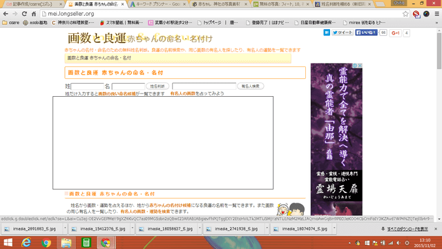Viewport: 442px width, 249px height.
Task: Switch to 無料の写真 tab
Action: point(281,4)
